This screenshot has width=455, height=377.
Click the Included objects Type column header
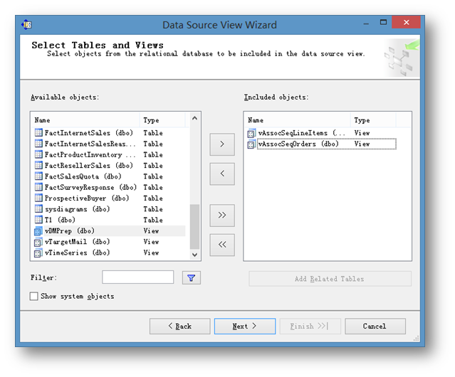click(x=373, y=120)
